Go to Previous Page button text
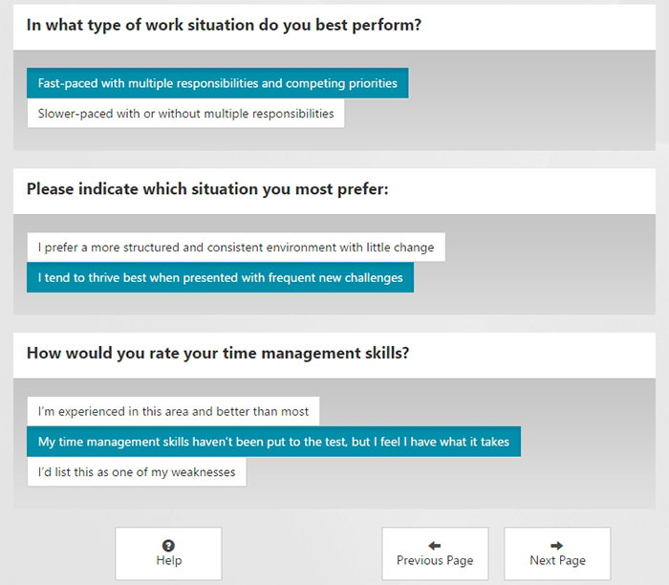The width and height of the screenshot is (669, 585). (435, 560)
